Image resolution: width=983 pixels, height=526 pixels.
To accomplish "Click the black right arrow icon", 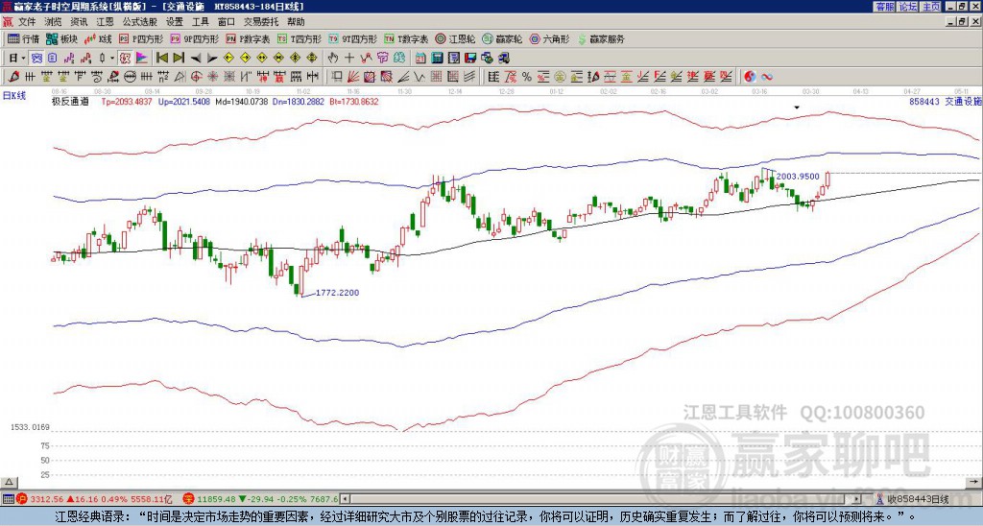I will 212,59.
